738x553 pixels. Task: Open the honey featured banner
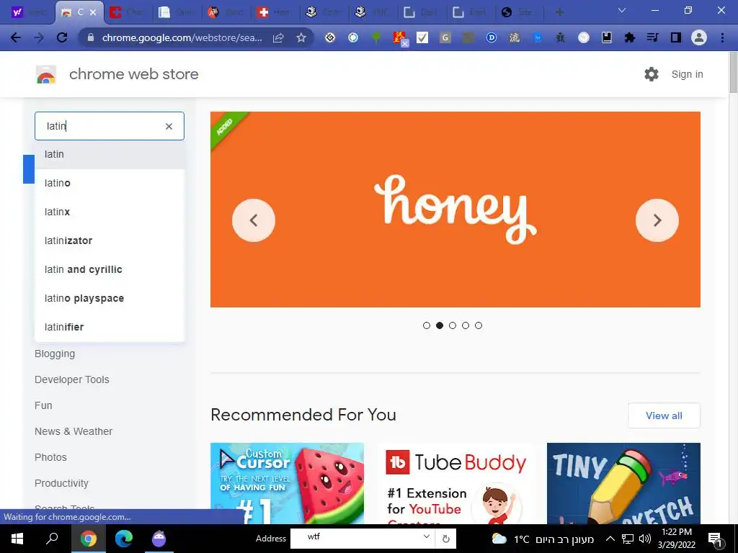click(x=455, y=210)
